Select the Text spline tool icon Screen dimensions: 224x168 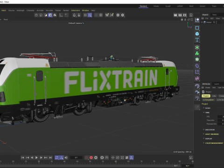[x=197, y=40]
